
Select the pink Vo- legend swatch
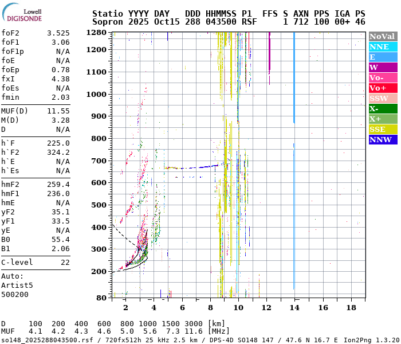[383, 78]
